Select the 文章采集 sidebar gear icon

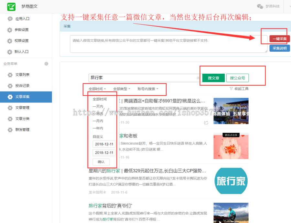click(x=10, y=97)
